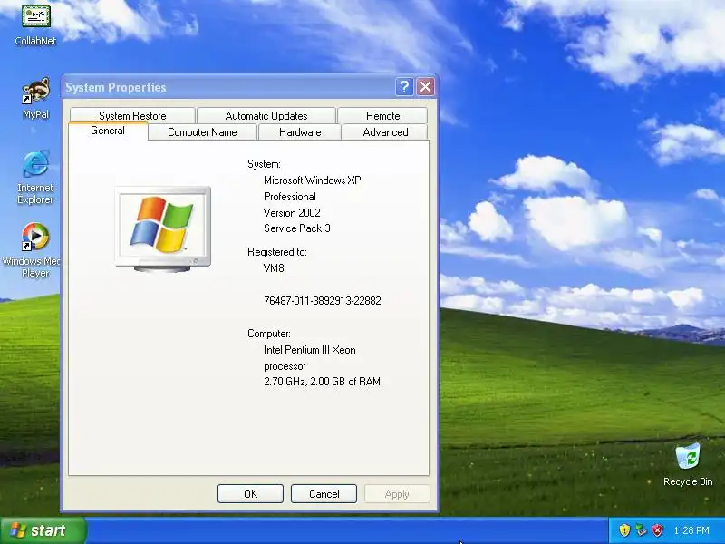Click the product ID 76487-011-3892913-22882
Screen dimensions: 725x544
(x=323, y=301)
